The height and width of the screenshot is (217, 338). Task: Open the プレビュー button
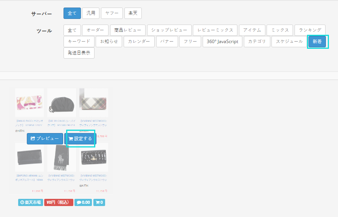45,139
